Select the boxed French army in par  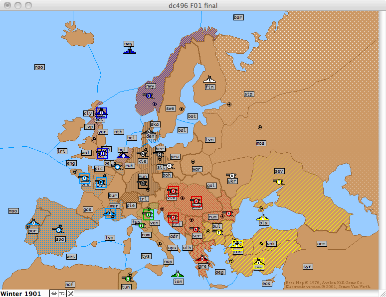coord(101,183)
